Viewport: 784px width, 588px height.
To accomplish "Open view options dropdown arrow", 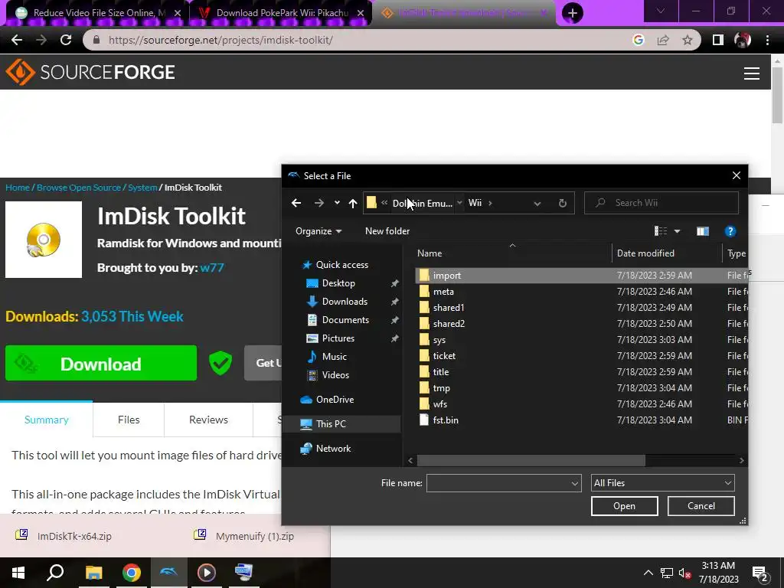I will (677, 231).
